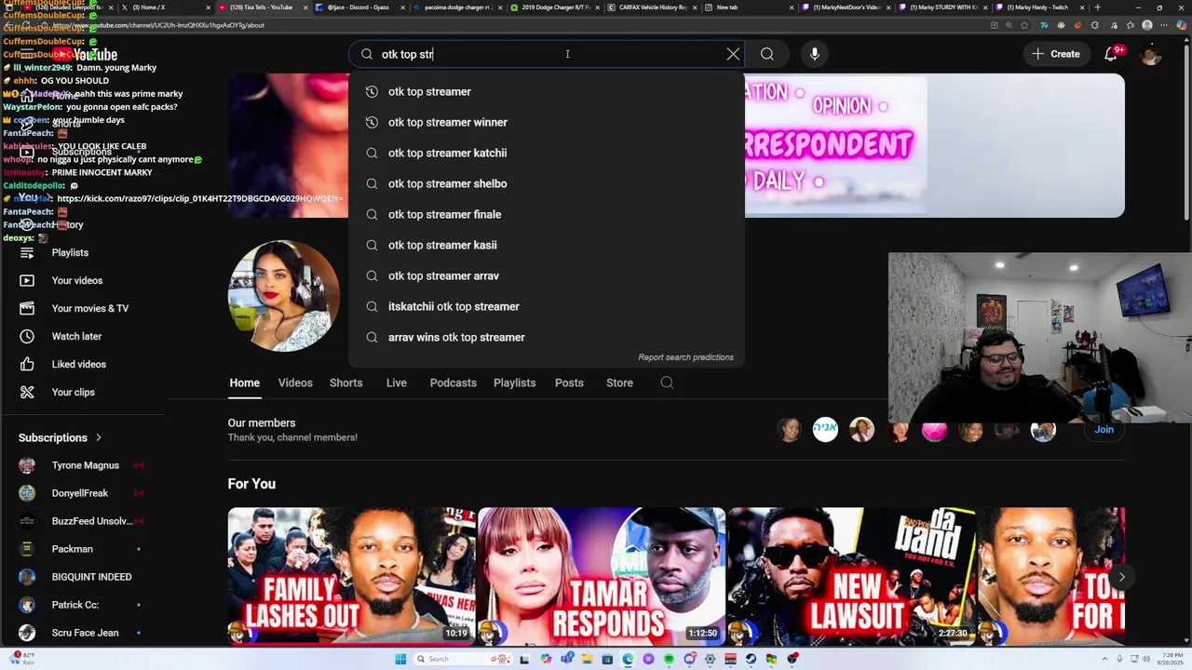Open the account avatar menu

1151,54
